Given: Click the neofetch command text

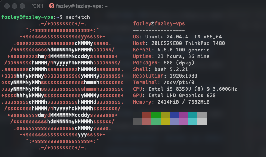Looking at the screenshot, I should [x=78, y=17].
